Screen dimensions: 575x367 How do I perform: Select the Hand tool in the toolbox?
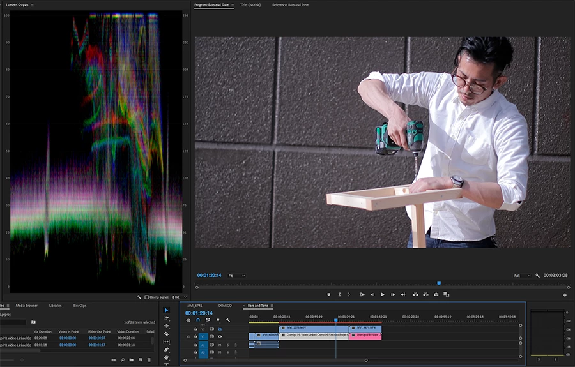[x=167, y=357]
